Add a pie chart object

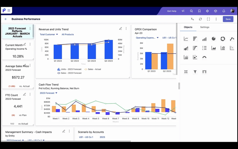214,39
